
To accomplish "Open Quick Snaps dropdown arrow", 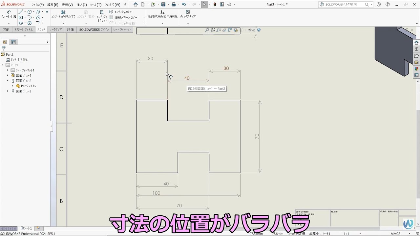I will (188, 24).
